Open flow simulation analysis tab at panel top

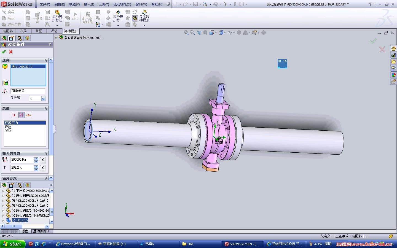(x=27, y=38)
